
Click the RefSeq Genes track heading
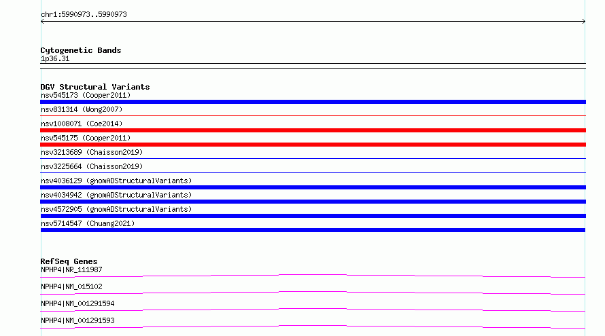69,261
